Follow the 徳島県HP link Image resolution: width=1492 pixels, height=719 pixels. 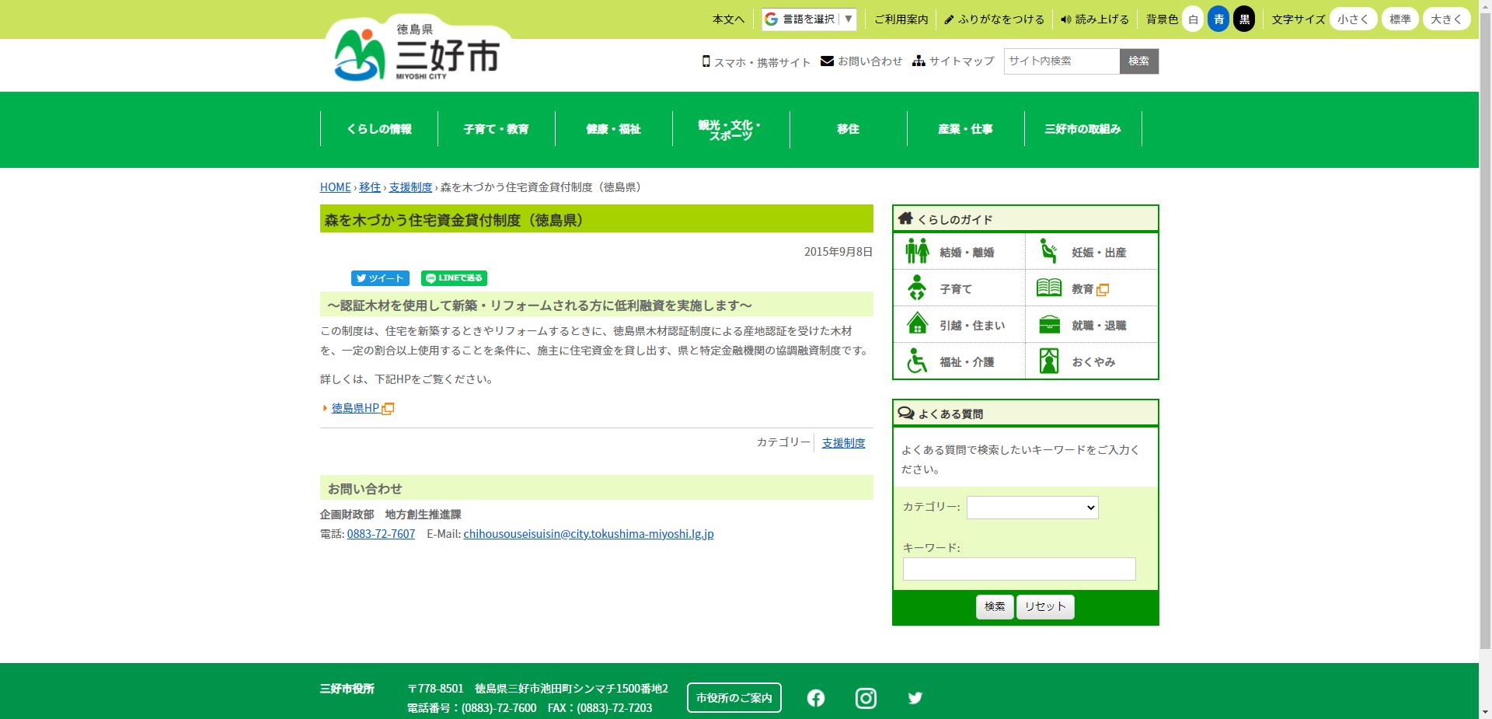coord(354,407)
